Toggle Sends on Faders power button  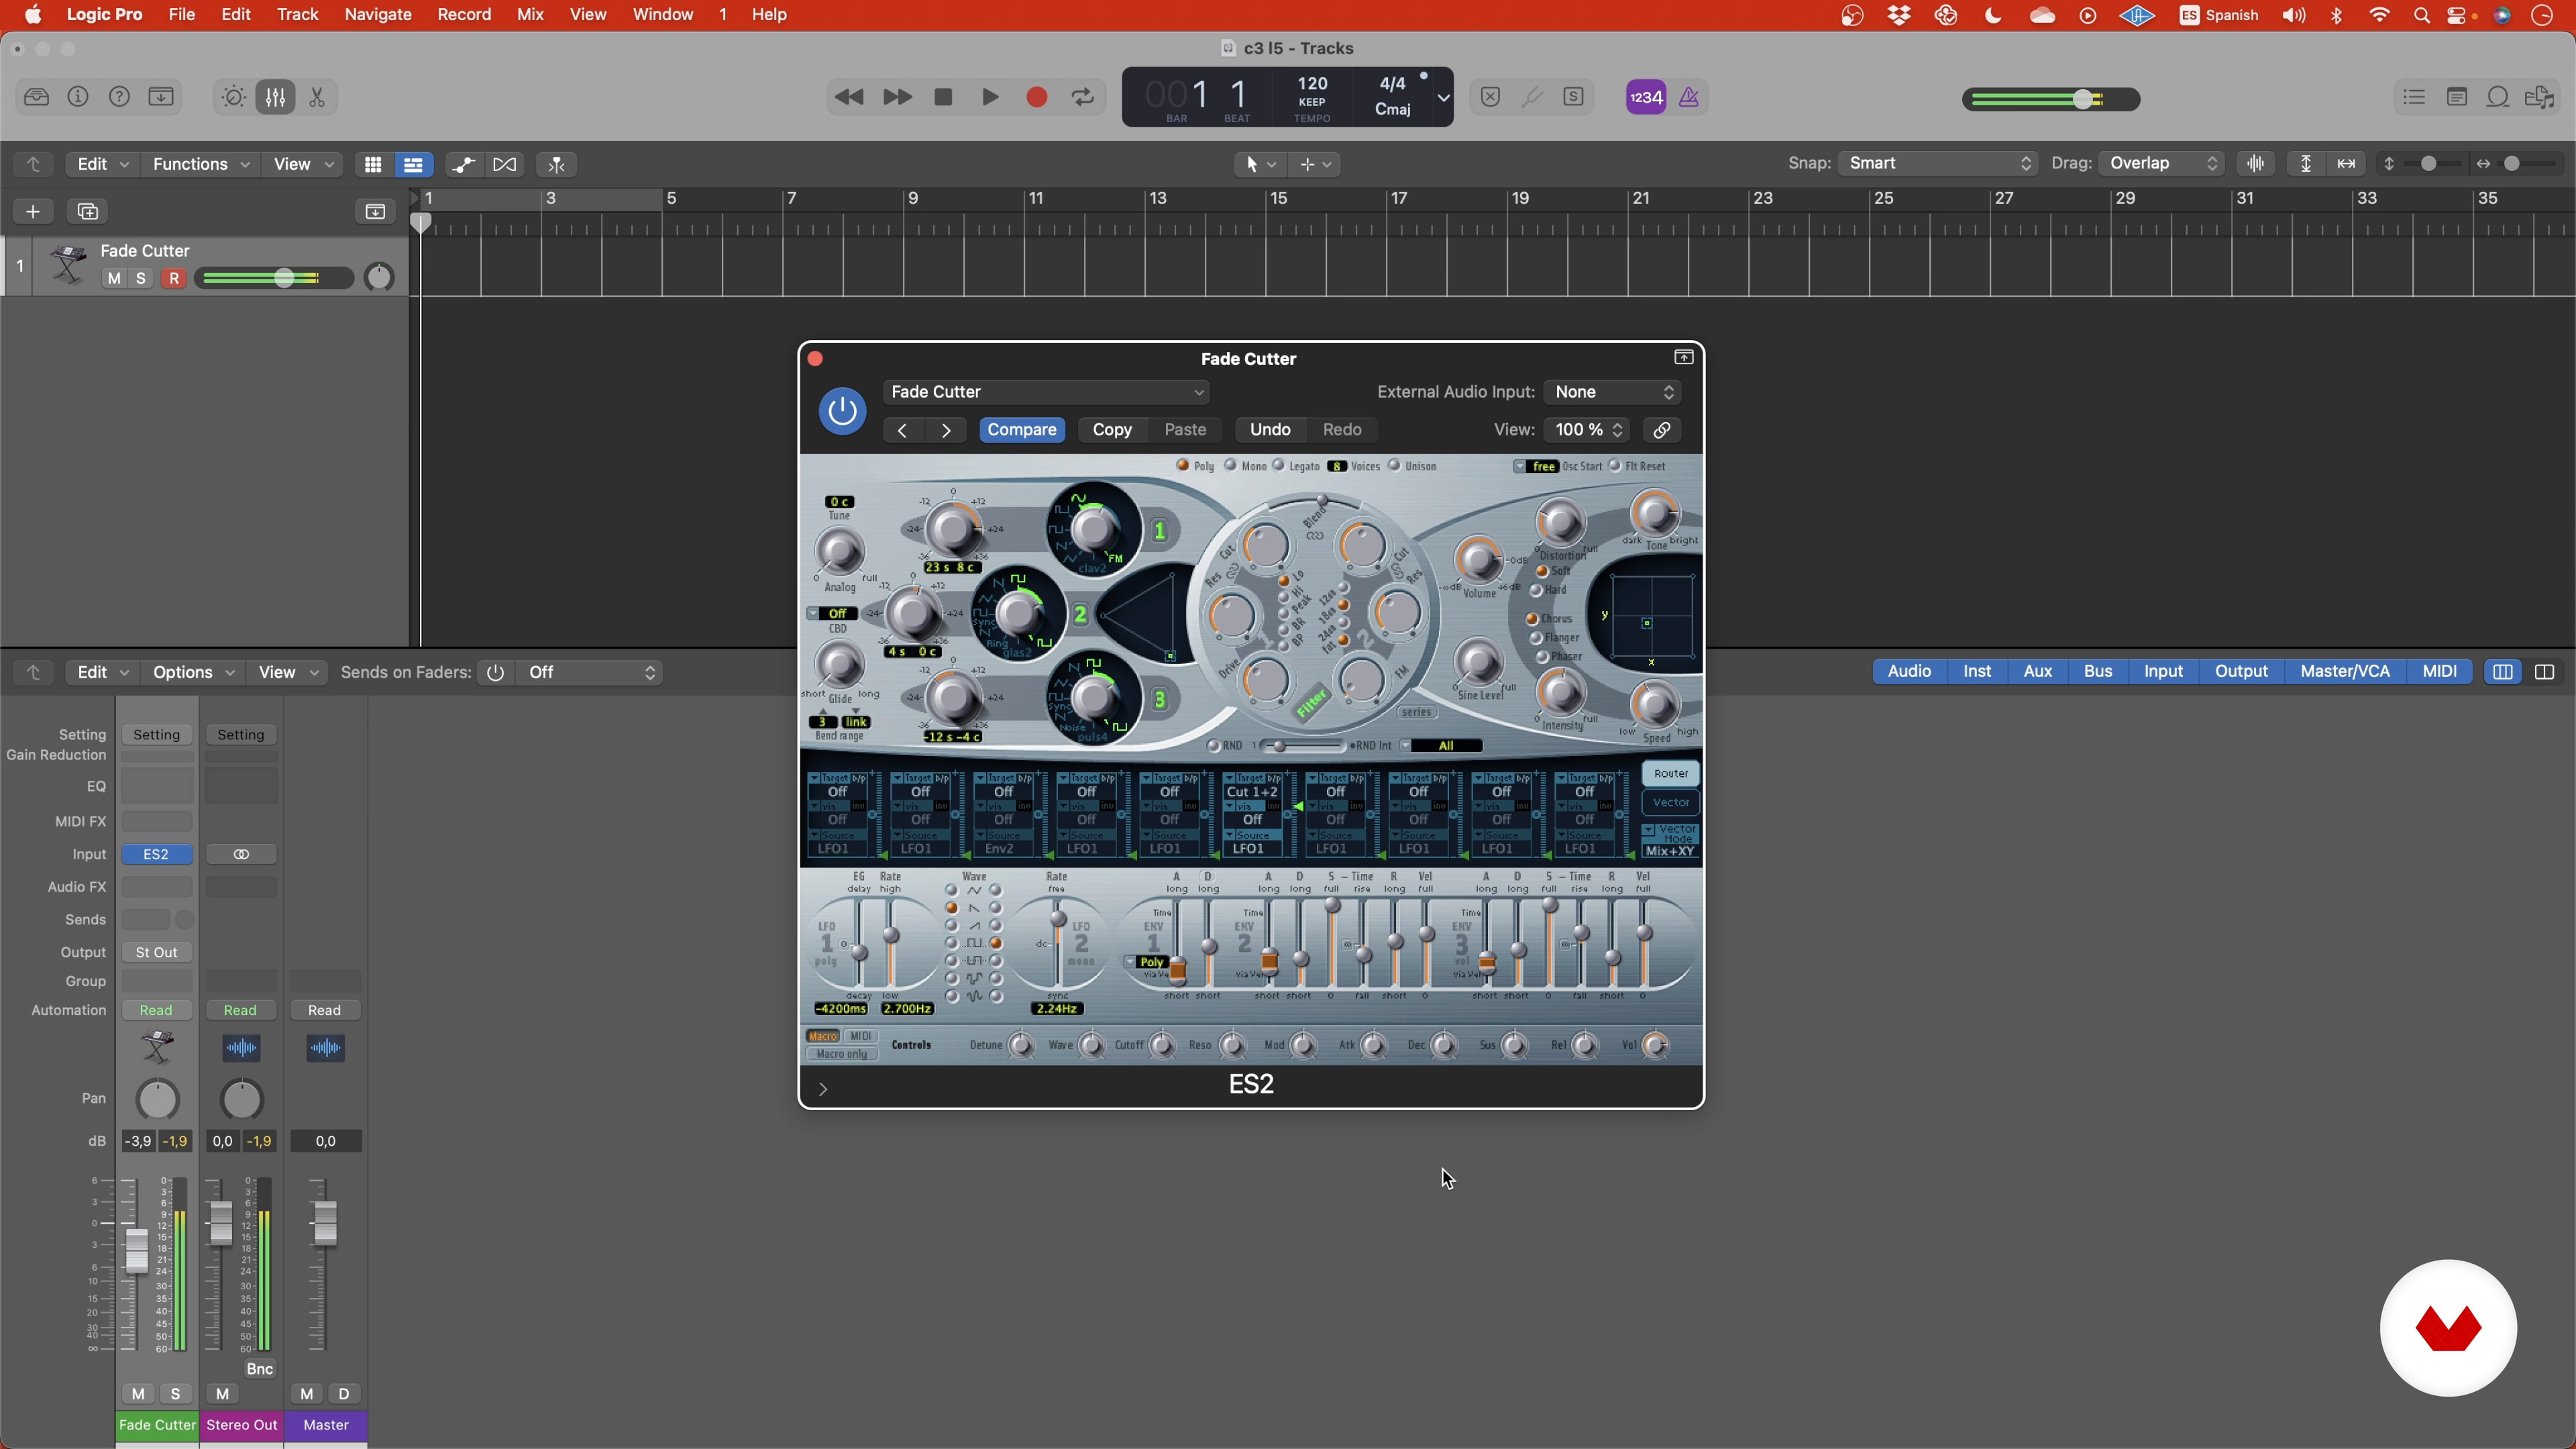[x=495, y=672]
